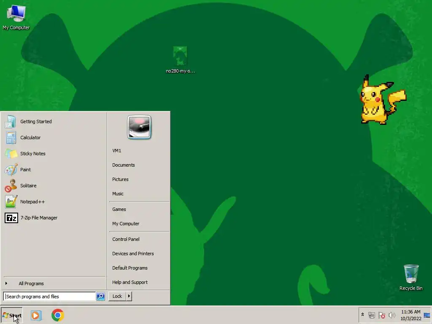Viewport: 432px width, 324px height.
Task: Open the Recycle Bin on the desktop
Action: coord(411,277)
